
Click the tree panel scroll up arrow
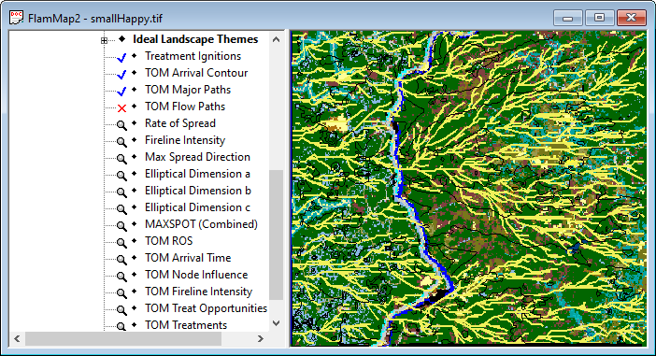coord(276,40)
